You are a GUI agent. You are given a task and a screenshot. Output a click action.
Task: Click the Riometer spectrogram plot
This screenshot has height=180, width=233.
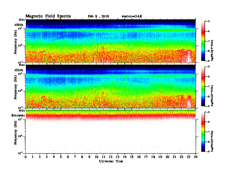tap(111, 131)
